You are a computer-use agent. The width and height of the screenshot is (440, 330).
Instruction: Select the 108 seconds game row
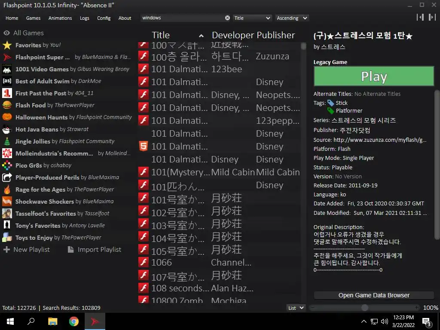coord(219,288)
